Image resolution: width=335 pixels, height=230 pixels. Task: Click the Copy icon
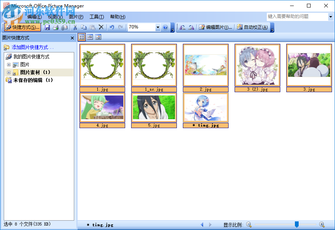(x=84, y=27)
